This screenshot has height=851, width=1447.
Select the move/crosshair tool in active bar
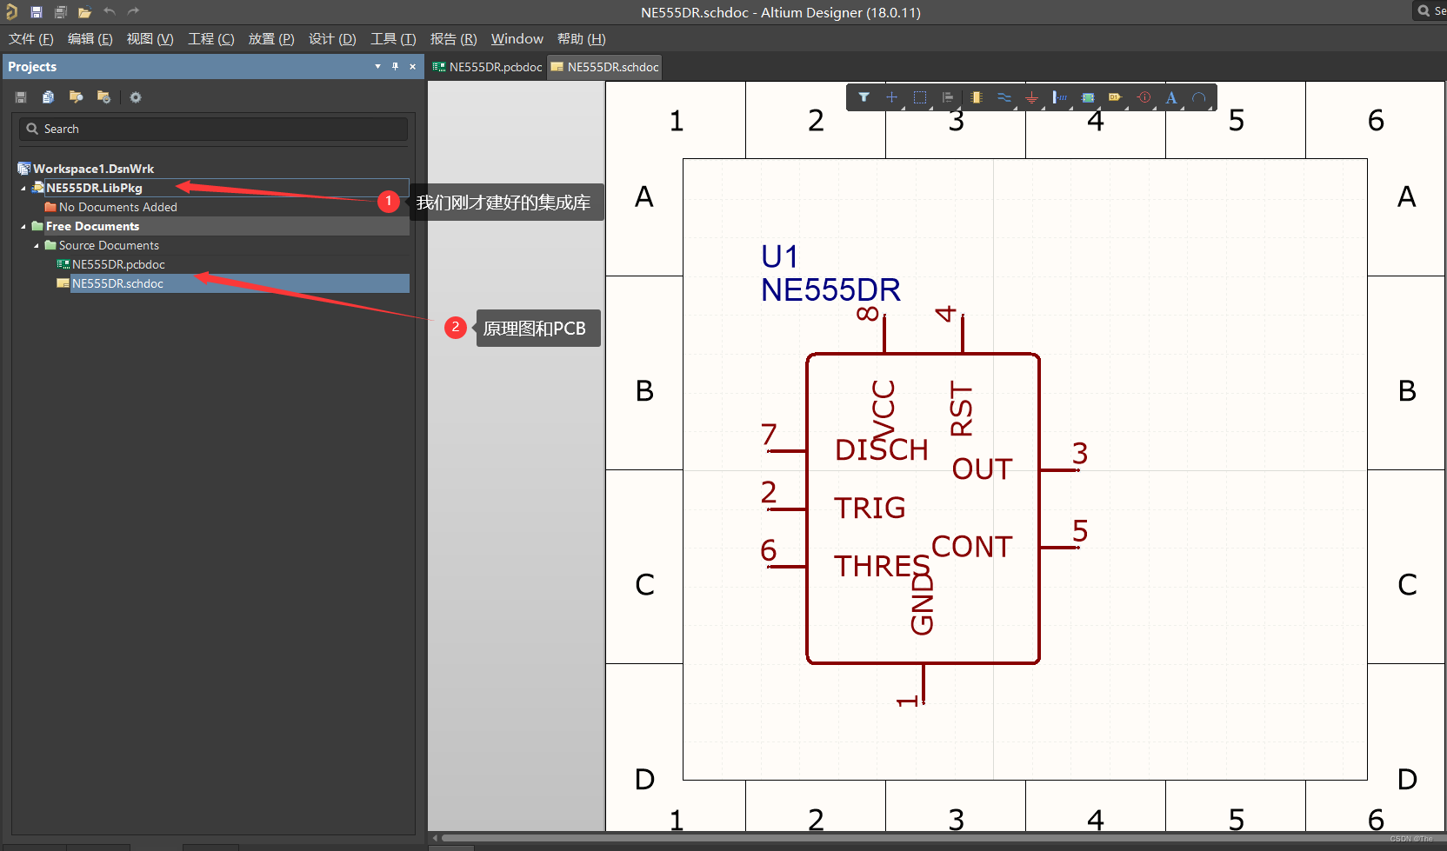point(891,97)
